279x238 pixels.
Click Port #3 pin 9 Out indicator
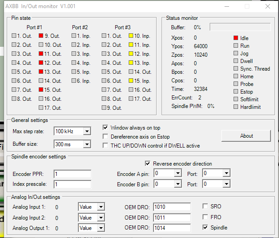click(x=104, y=108)
